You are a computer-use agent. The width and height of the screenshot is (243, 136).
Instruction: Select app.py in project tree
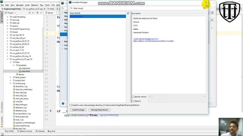[x=20, y=74]
